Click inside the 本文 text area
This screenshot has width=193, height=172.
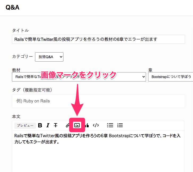click(x=98, y=157)
